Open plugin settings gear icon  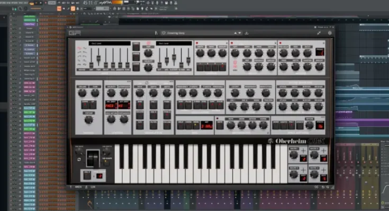coord(330,33)
